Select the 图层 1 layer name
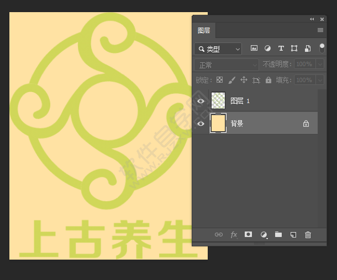This screenshot has height=280, width=337. (240, 101)
